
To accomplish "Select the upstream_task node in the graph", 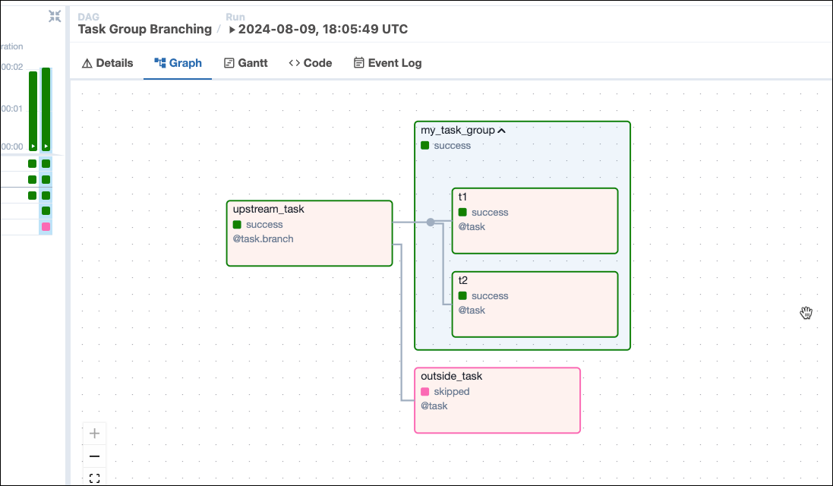I will 309,233.
